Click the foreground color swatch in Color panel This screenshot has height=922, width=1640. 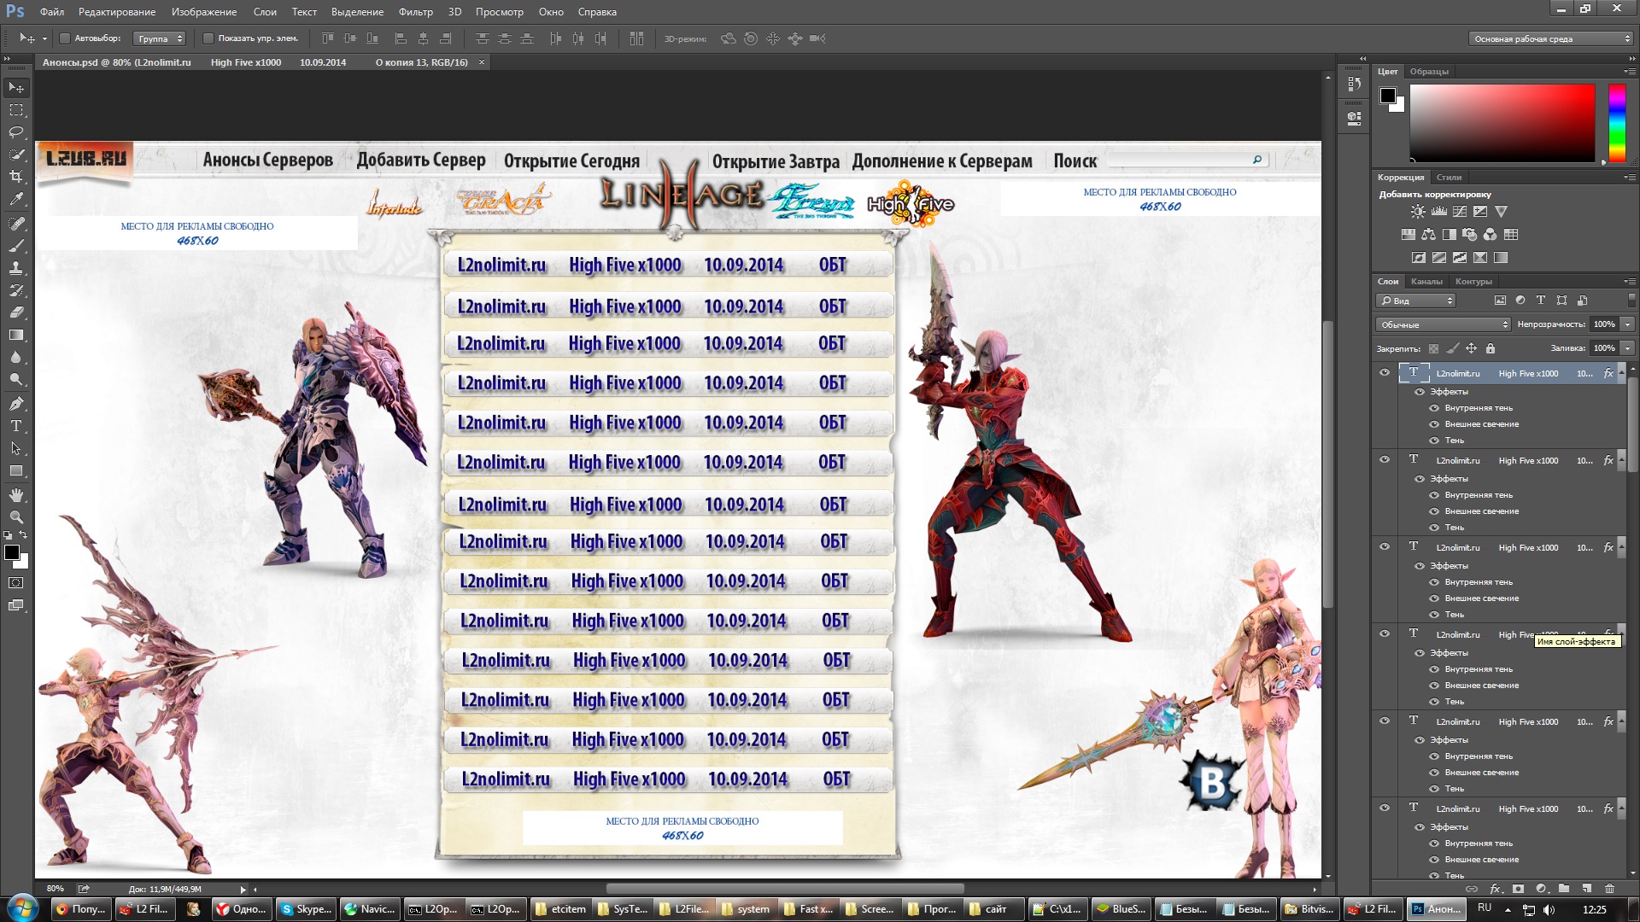click(1388, 96)
